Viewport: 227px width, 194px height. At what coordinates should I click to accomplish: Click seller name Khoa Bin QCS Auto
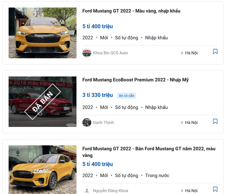pos(111,53)
